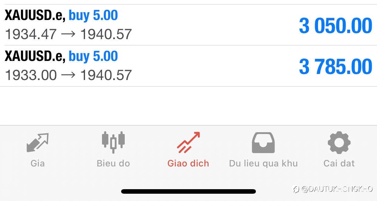This screenshot has height=201, width=377.
Task: Select XAUUSD.e symbol in the 3 050.00 position
Action: [35, 15]
